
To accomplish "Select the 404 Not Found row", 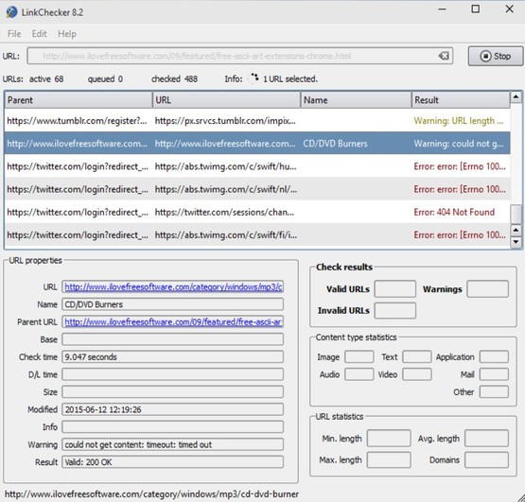I will coord(257,212).
